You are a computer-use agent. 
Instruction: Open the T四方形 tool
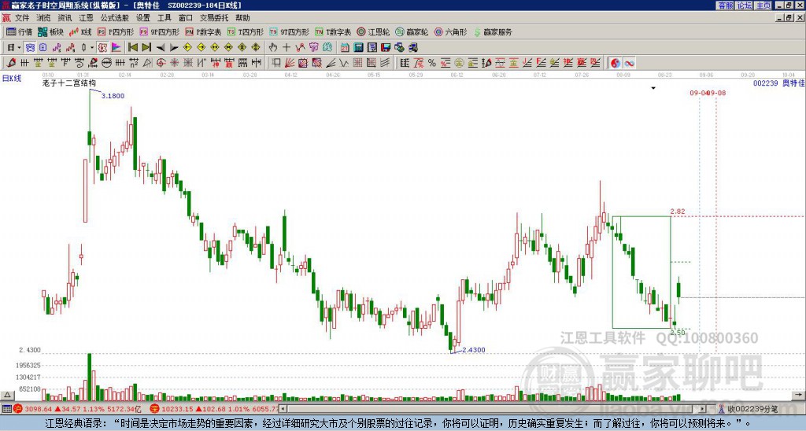click(246, 31)
